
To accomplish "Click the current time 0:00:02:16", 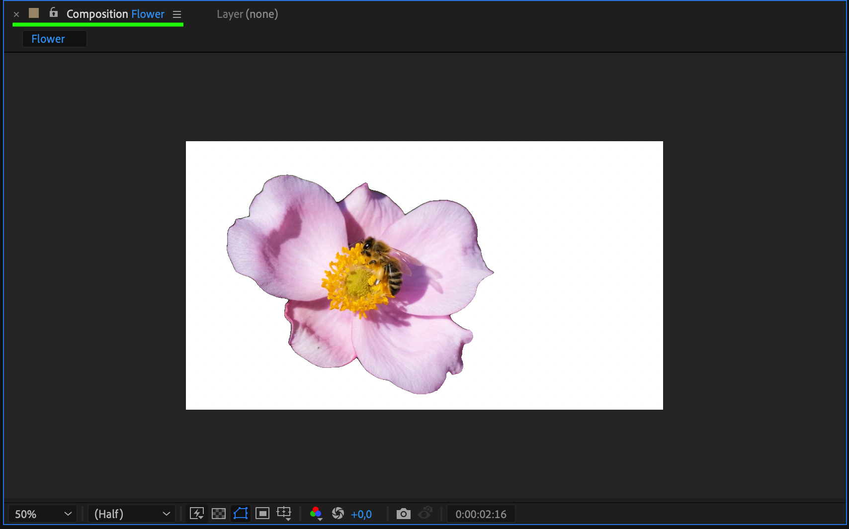I will (481, 515).
